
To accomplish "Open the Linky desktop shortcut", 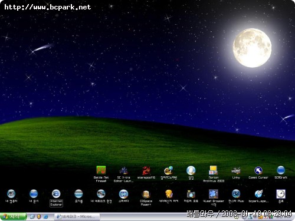I will (236, 170).
